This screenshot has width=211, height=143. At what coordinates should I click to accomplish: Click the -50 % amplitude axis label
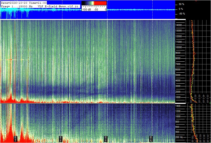182,14
